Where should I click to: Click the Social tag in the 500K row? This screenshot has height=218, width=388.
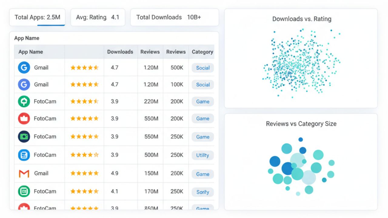pos(202,68)
